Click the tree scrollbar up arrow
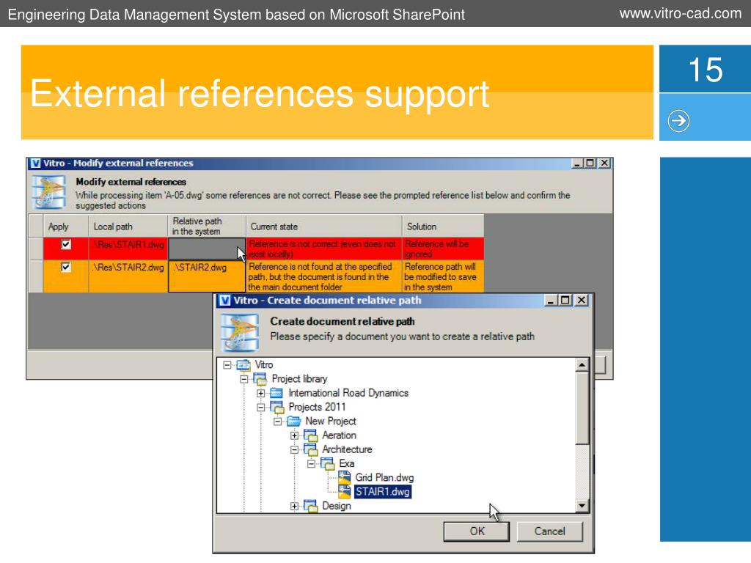 pos(582,365)
